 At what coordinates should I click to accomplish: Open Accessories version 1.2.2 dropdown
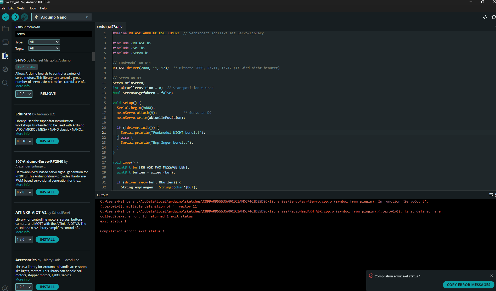click(x=24, y=287)
